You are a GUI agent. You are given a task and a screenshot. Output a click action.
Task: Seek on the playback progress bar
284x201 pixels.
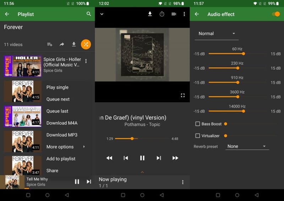tap(142, 138)
